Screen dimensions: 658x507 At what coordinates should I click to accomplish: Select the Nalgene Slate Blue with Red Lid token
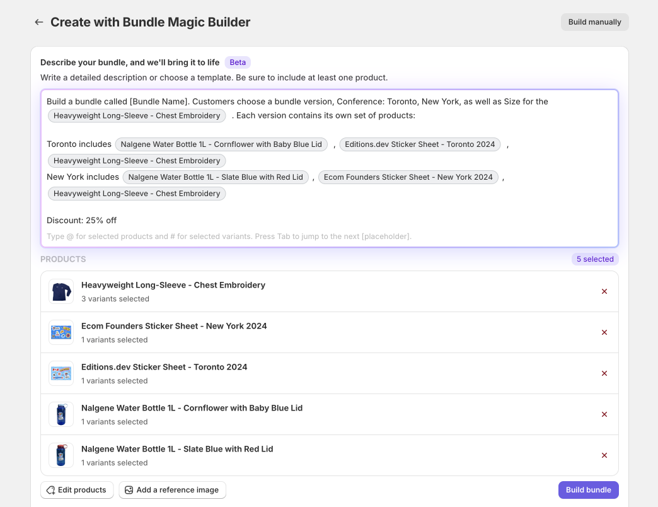point(216,177)
